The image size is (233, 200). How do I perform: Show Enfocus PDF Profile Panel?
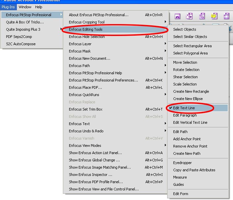(116, 182)
